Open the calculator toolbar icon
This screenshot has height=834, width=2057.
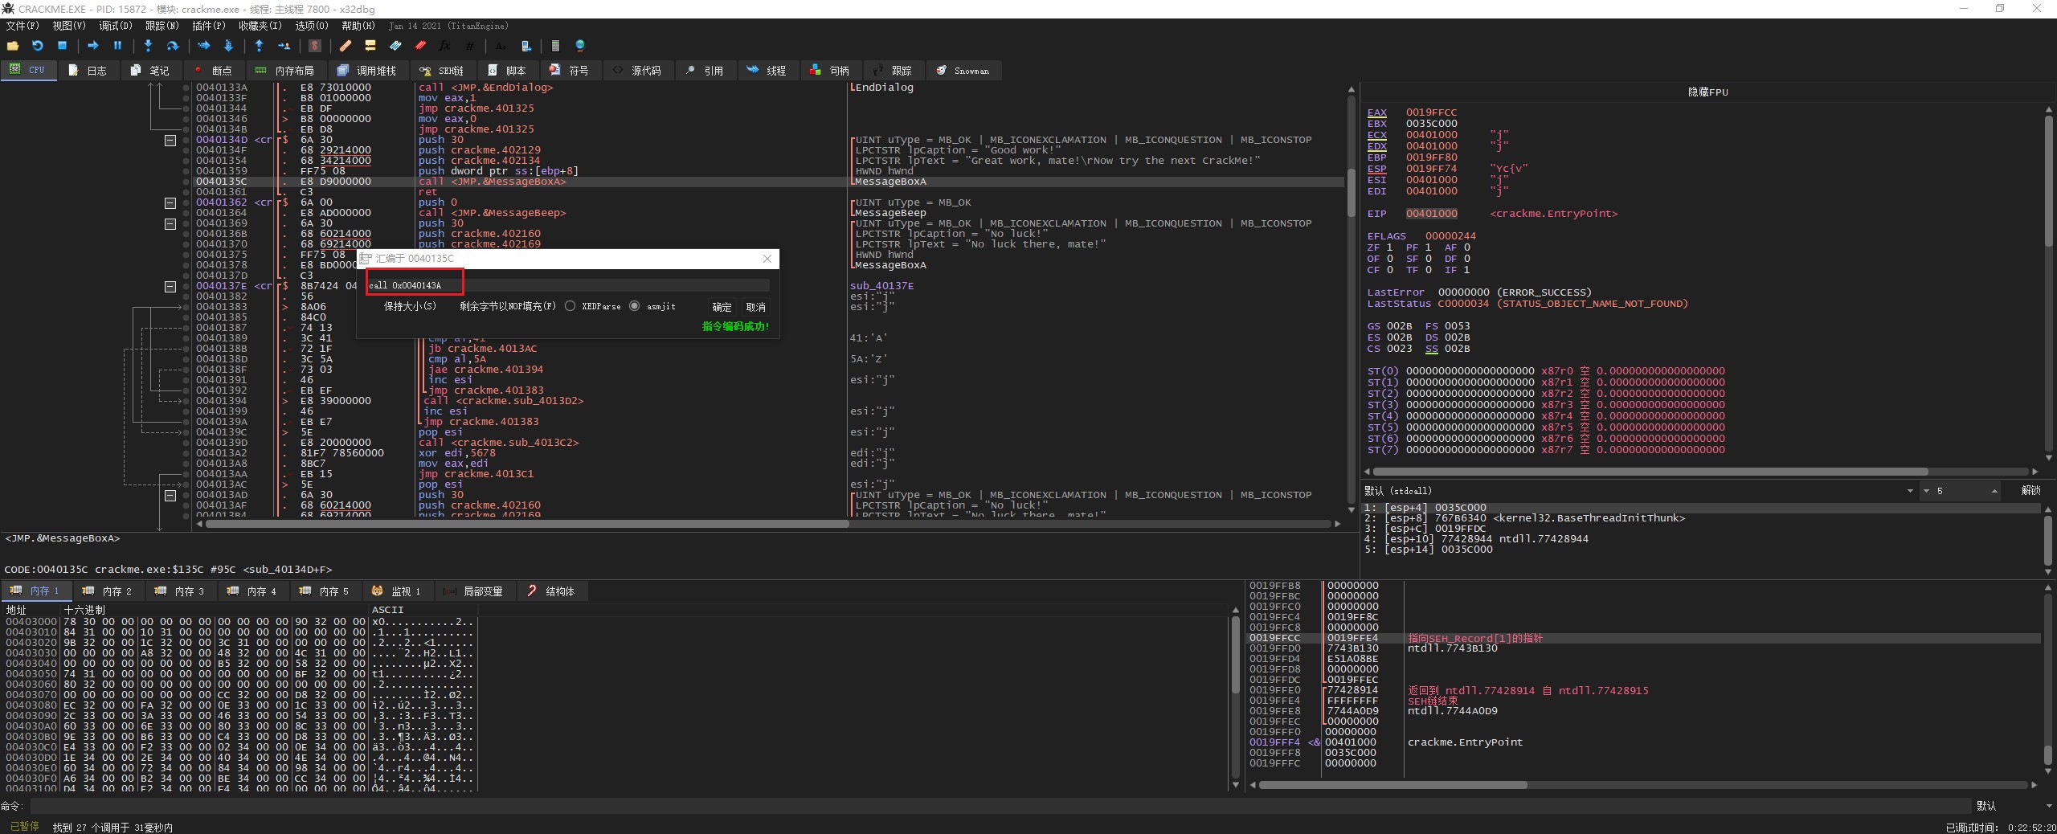pos(554,46)
